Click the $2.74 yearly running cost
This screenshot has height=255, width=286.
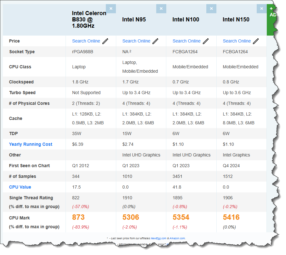tap(128, 144)
